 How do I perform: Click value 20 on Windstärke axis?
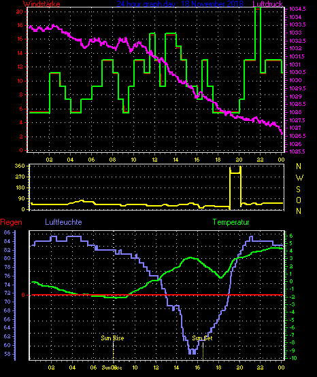[20, 12]
